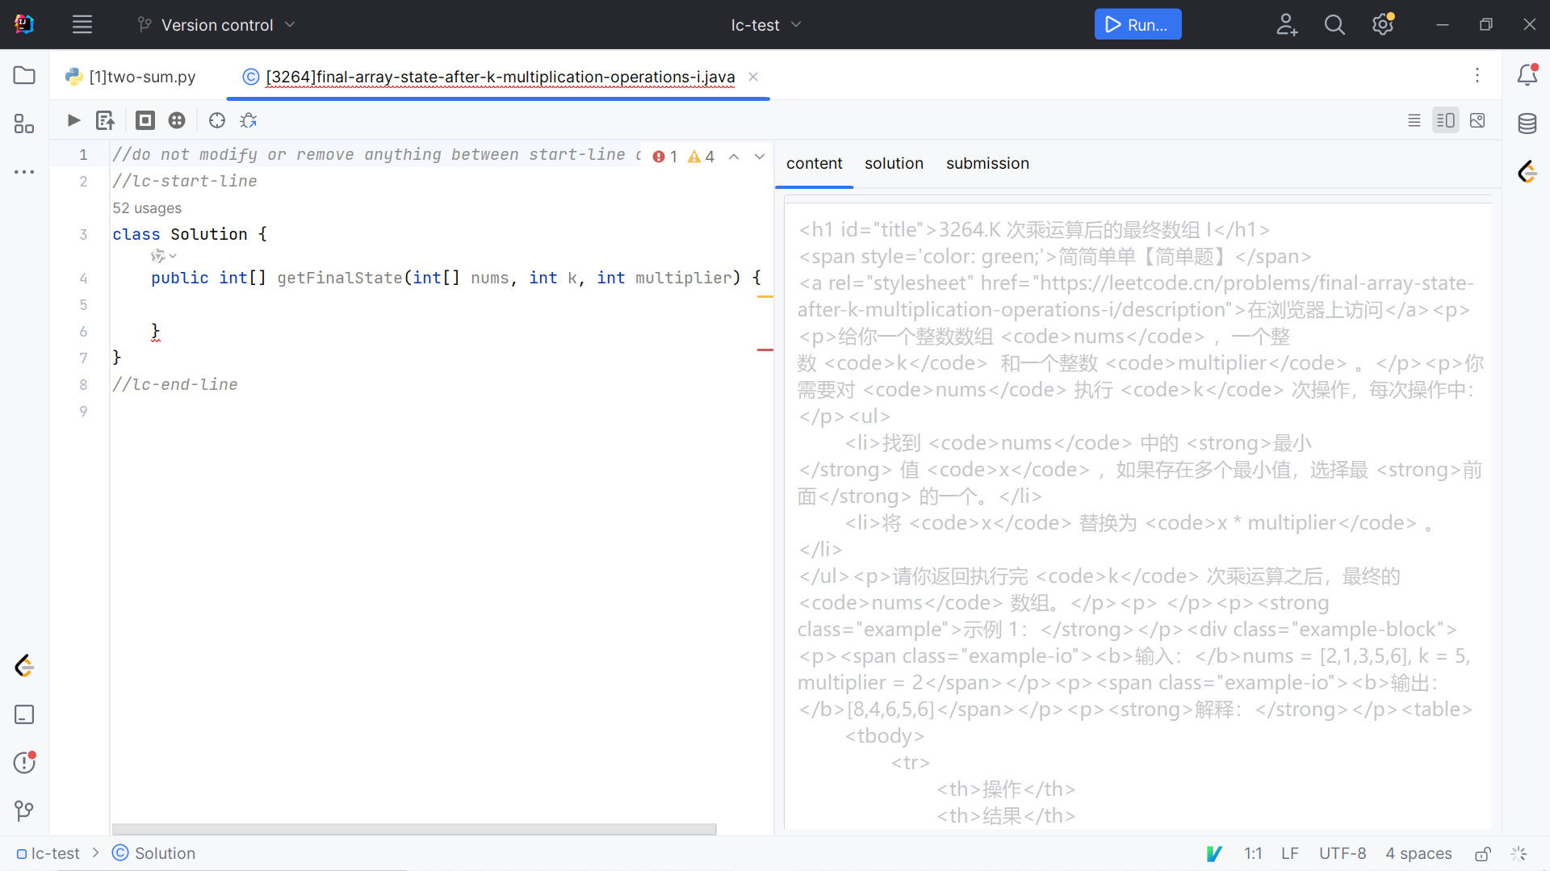Close the 3264 java editor tab
The width and height of the screenshot is (1550, 871).
pyautogui.click(x=753, y=77)
